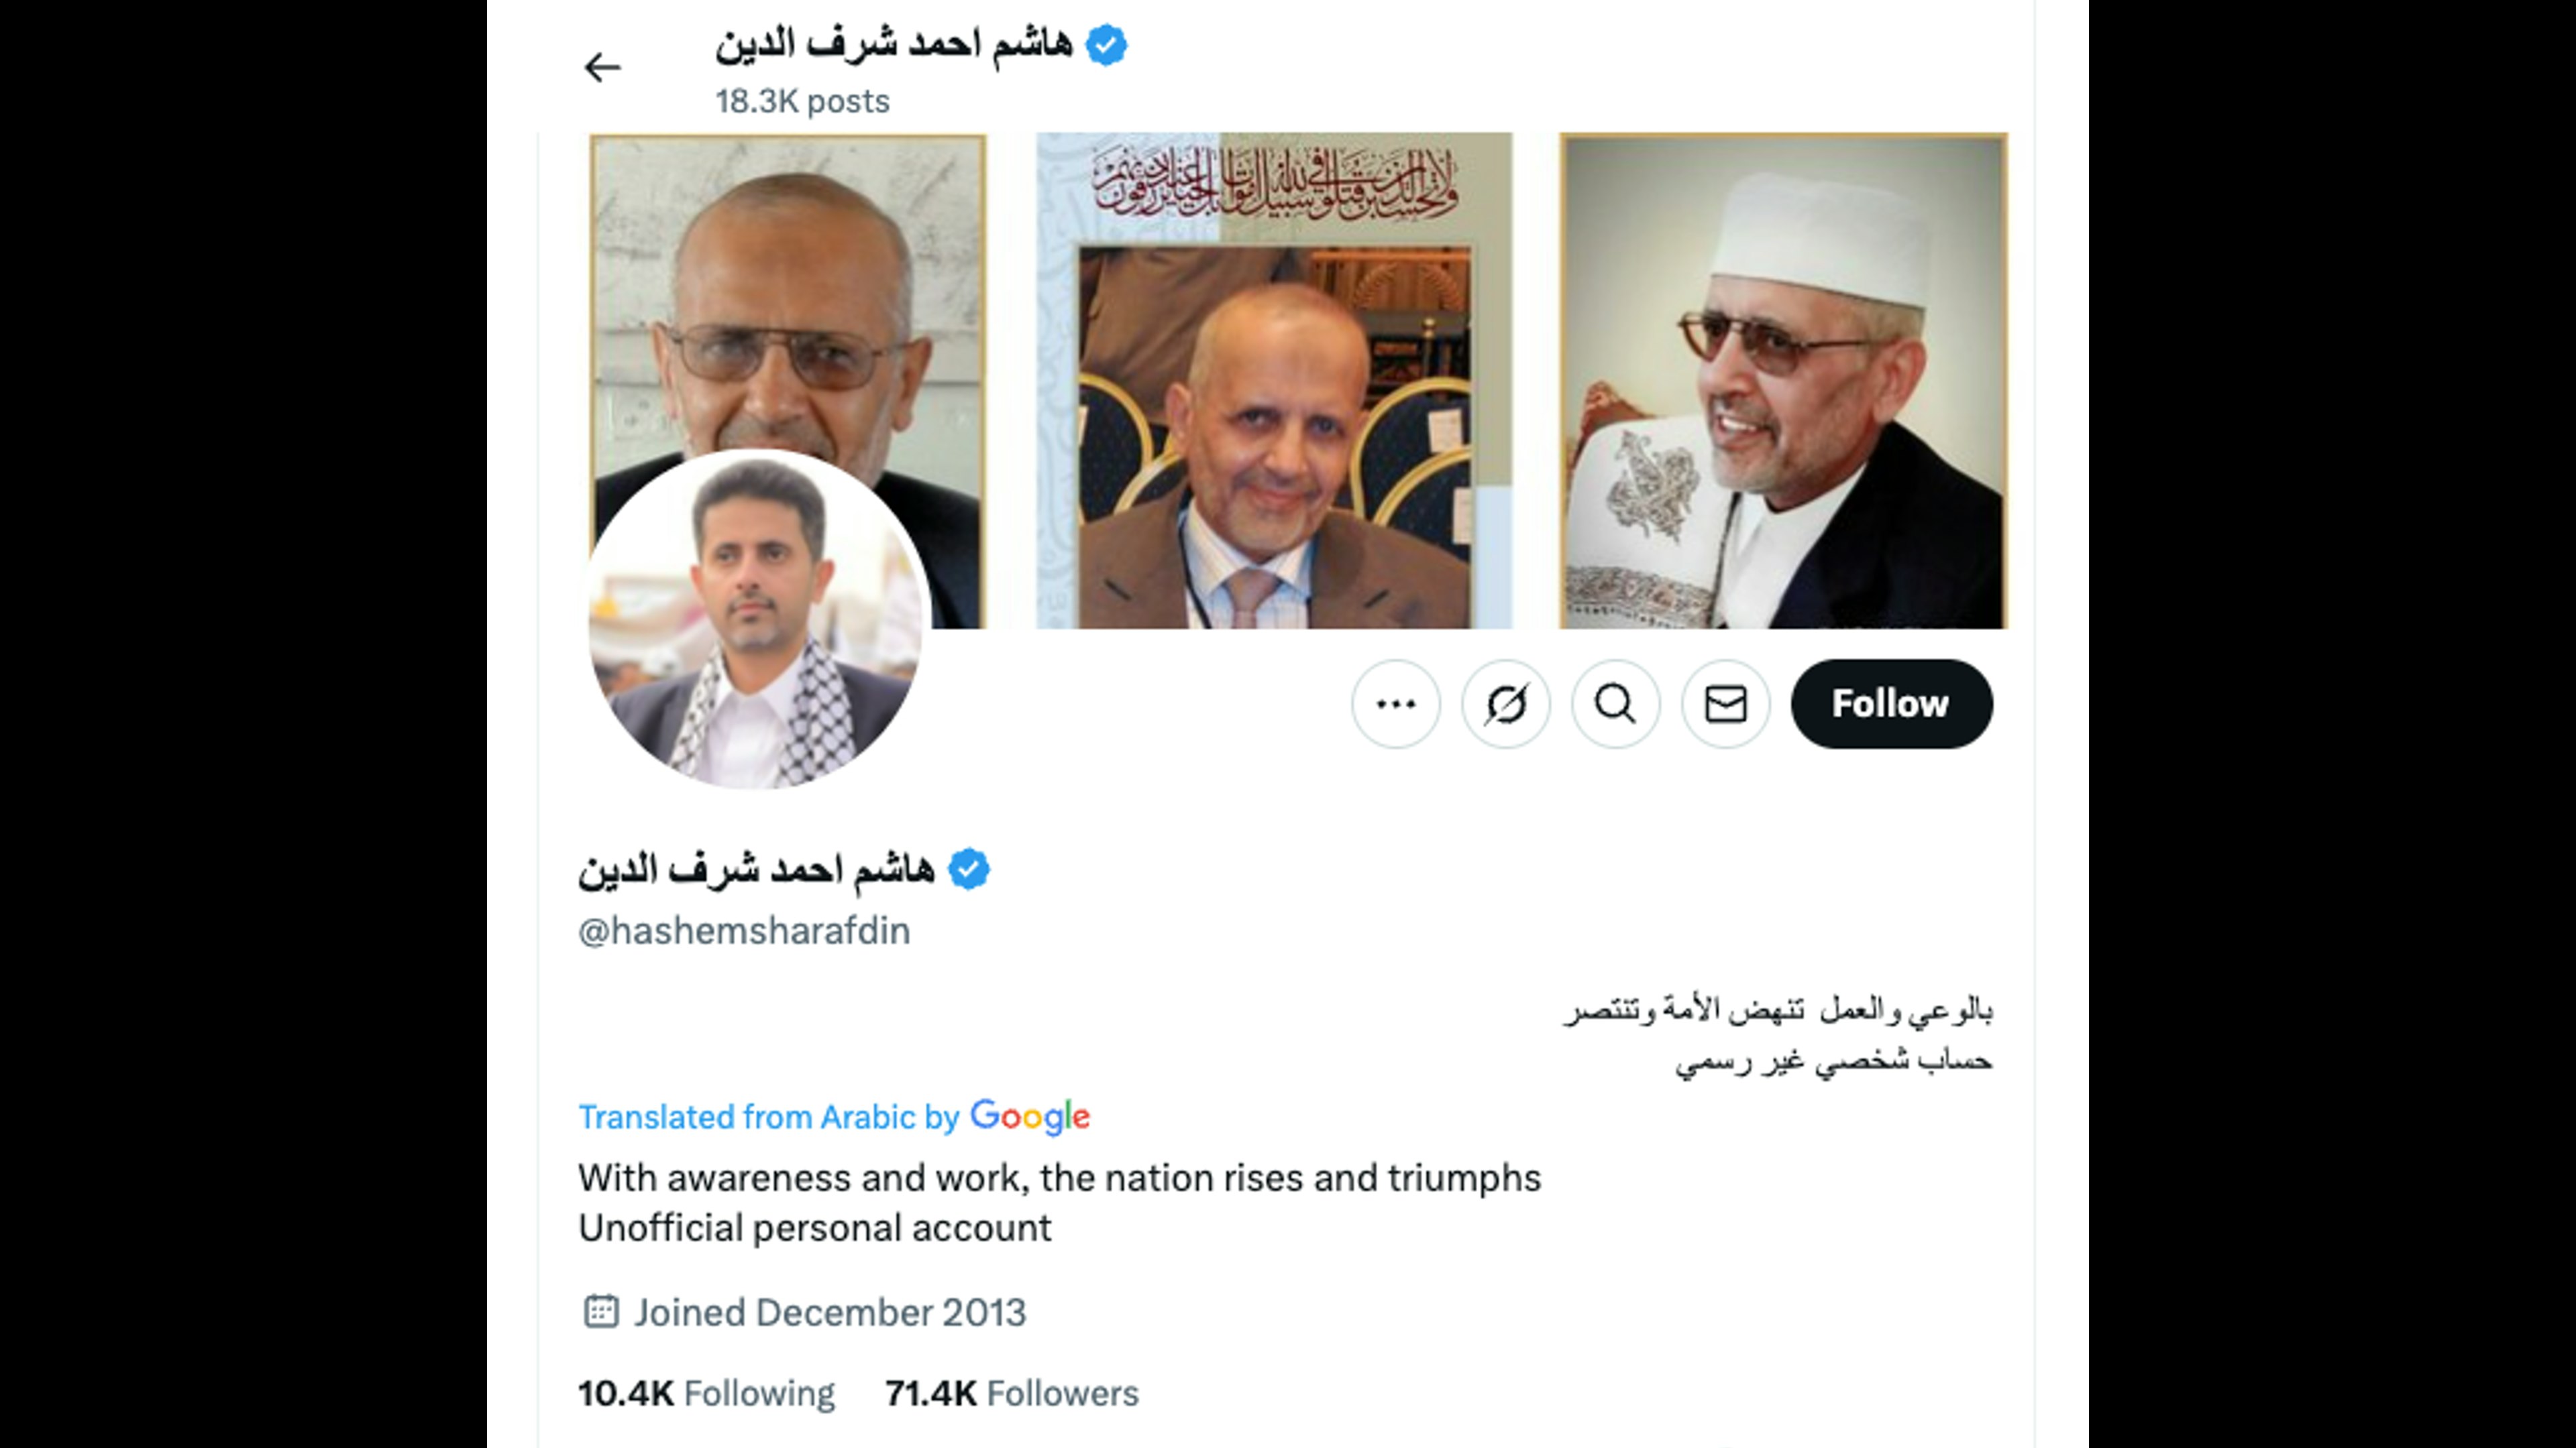Open the 71.4K Followers list
Image resolution: width=2576 pixels, height=1448 pixels.
click(x=1012, y=1393)
